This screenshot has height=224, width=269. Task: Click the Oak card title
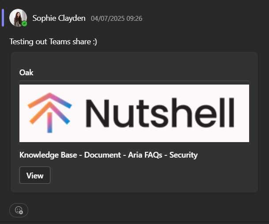(x=26, y=72)
